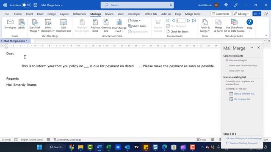The height and width of the screenshot is (152, 271).
Task: Click the taskbar Search box
Action: (x=55, y=147)
